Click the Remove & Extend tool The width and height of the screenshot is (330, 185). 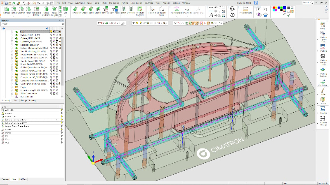pyautogui.click(x=36, y=11)
